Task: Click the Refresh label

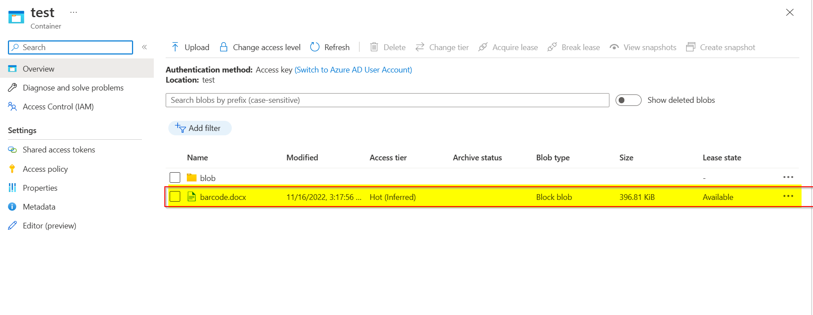Action: pyautogui.click(x=337, y=47)
